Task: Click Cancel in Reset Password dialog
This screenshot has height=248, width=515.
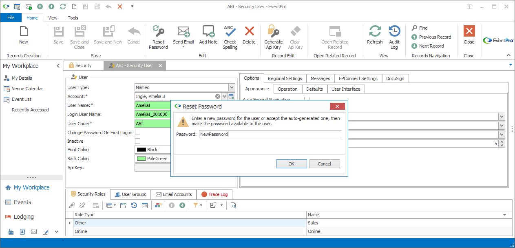Action: click(x=325, y=164)
